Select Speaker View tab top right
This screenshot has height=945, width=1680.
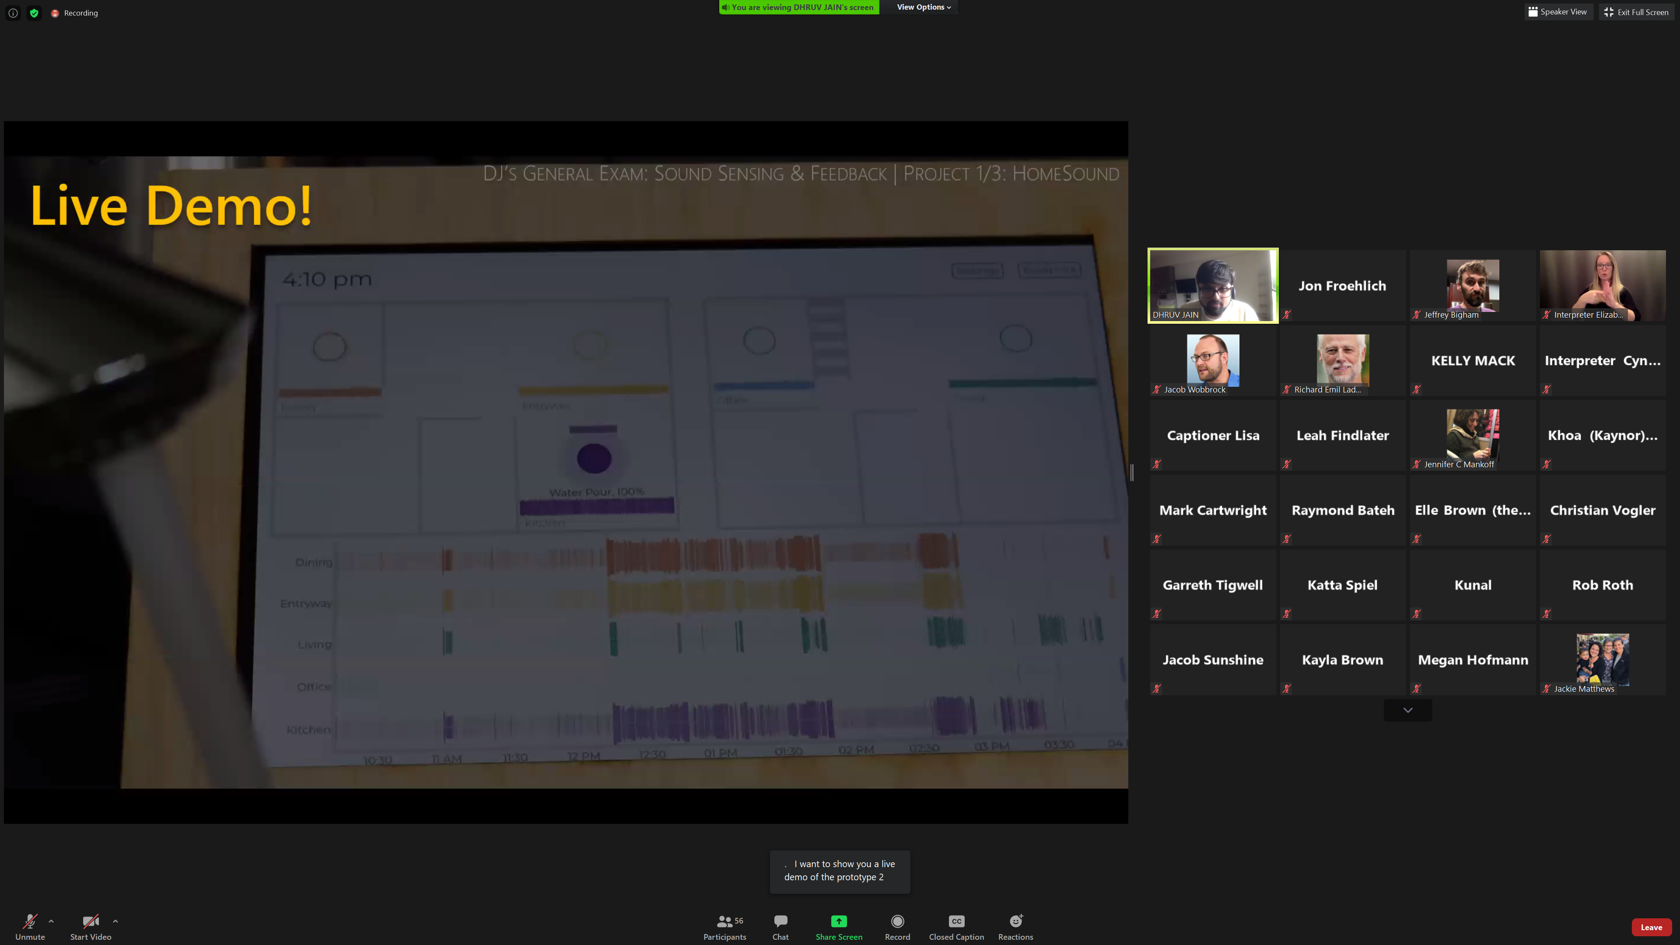pyautogui.click(x=1557, y=11)
